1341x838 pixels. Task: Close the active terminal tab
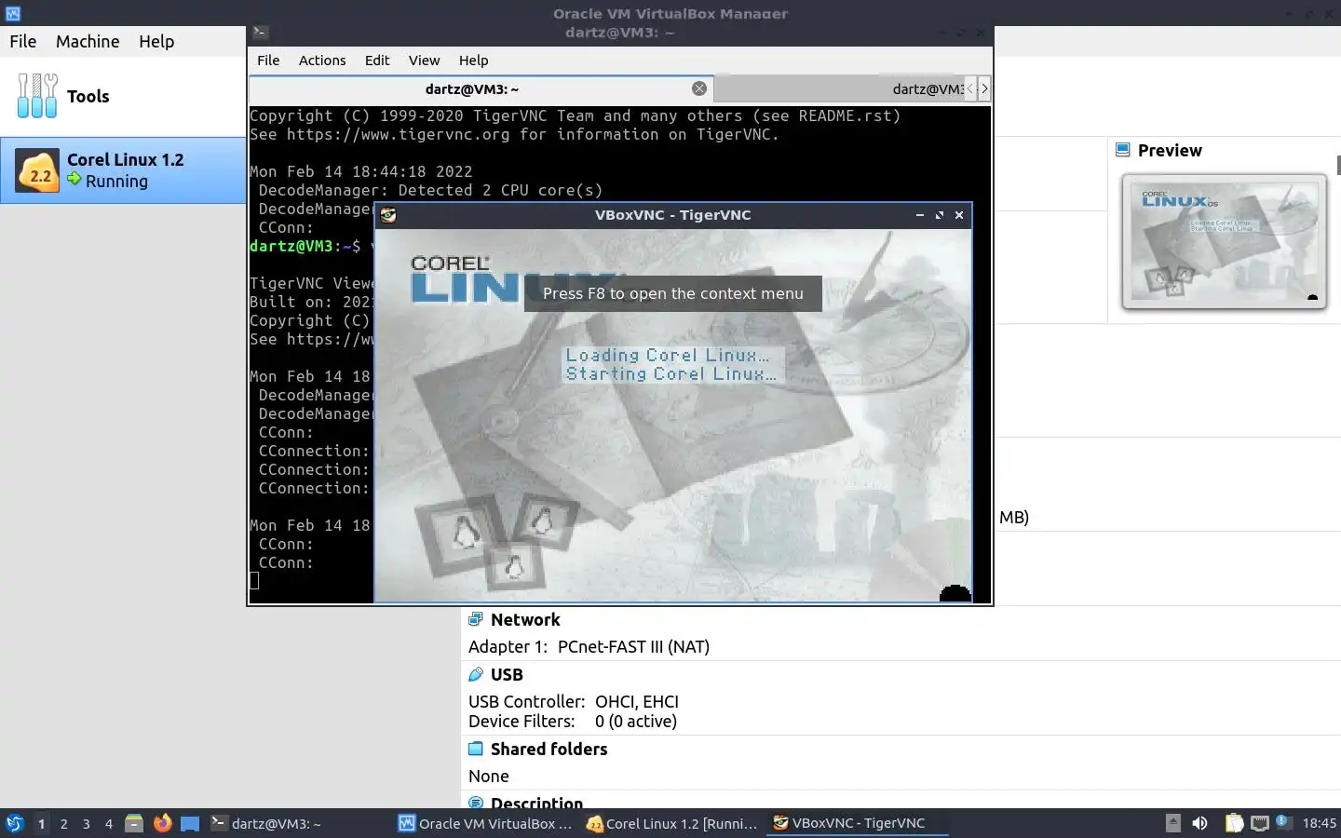pyautogui.click(x=699, y=88)
